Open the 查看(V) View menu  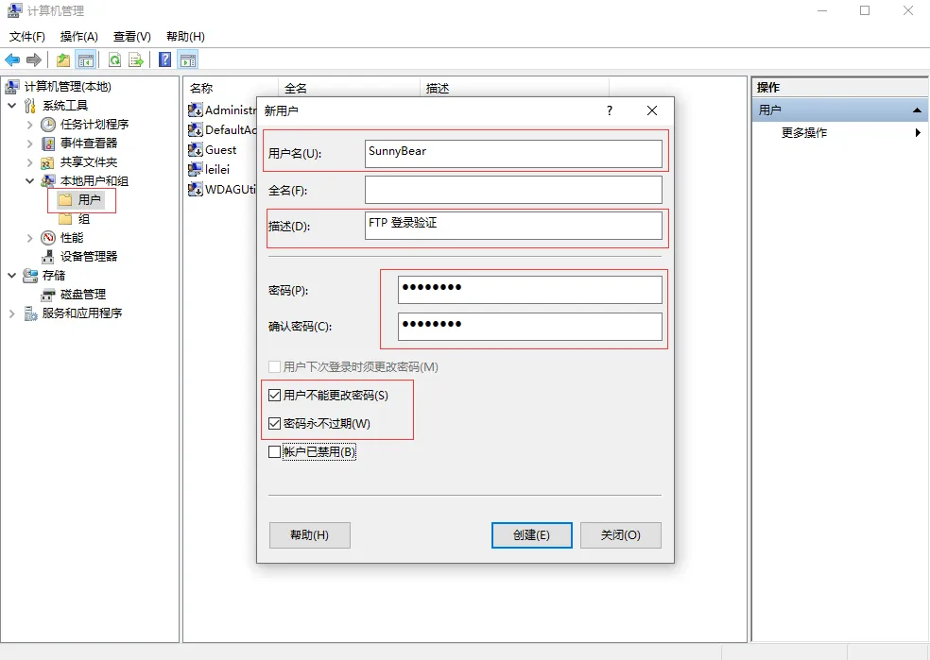131,37
